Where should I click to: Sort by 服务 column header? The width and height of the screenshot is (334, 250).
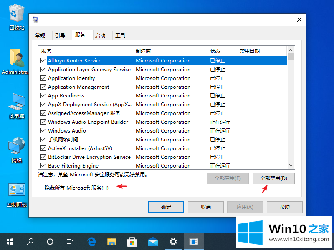click(x=86, y=51)
